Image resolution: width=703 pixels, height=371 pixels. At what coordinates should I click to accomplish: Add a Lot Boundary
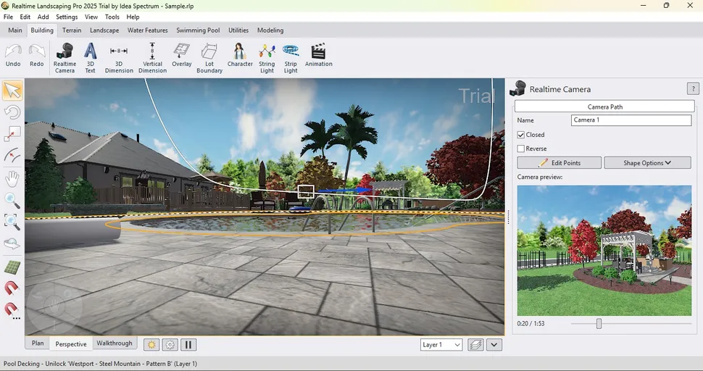coord(209,58)
